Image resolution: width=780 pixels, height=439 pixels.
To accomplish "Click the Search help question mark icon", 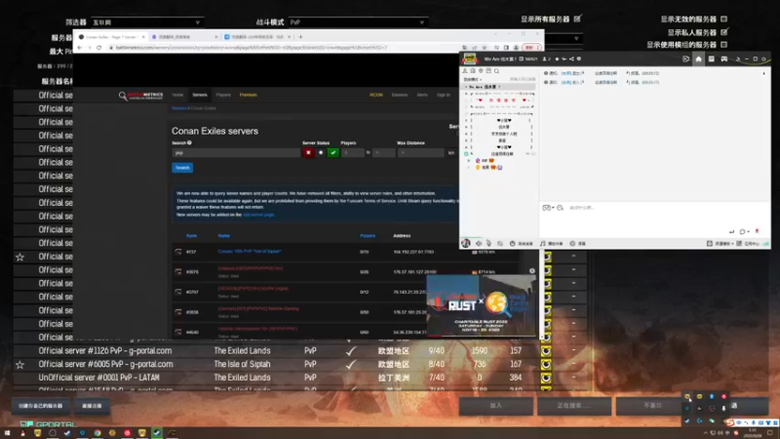I will (189, 142).
